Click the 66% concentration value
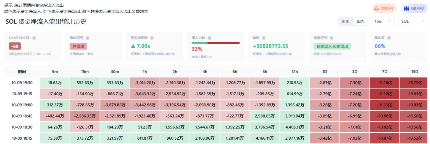The width and height of the screenshot is (430, 144). 380,46
